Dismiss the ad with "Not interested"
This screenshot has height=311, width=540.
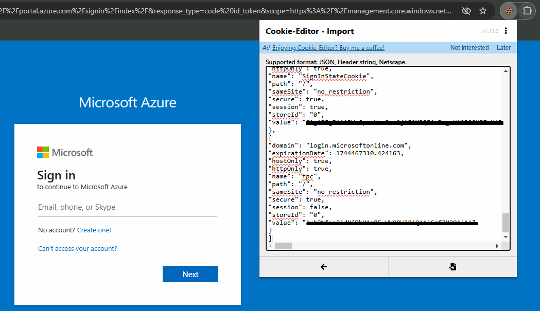click(469, 47)
